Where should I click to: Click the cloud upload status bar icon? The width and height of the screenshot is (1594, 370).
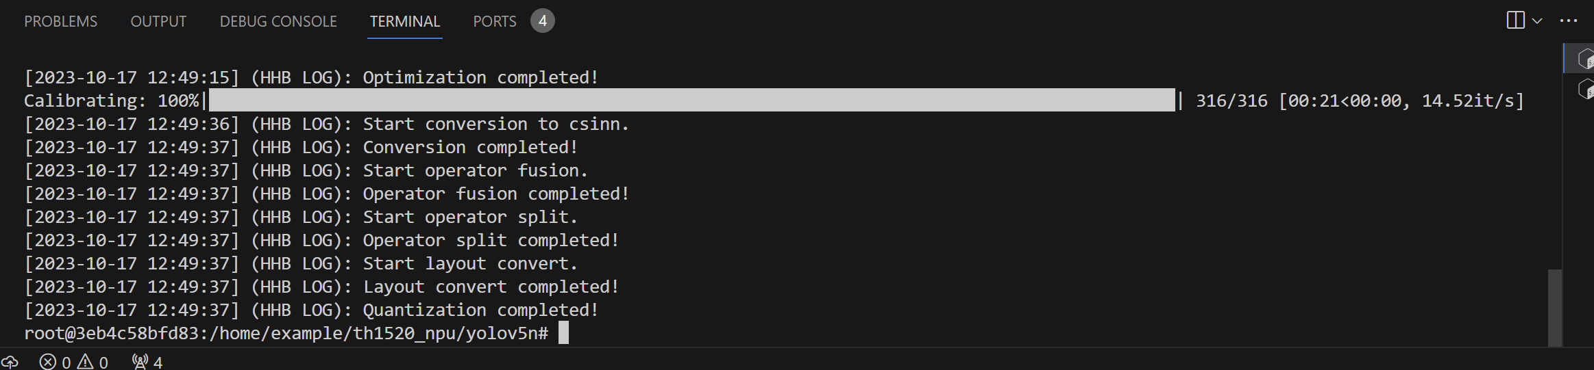10,362
